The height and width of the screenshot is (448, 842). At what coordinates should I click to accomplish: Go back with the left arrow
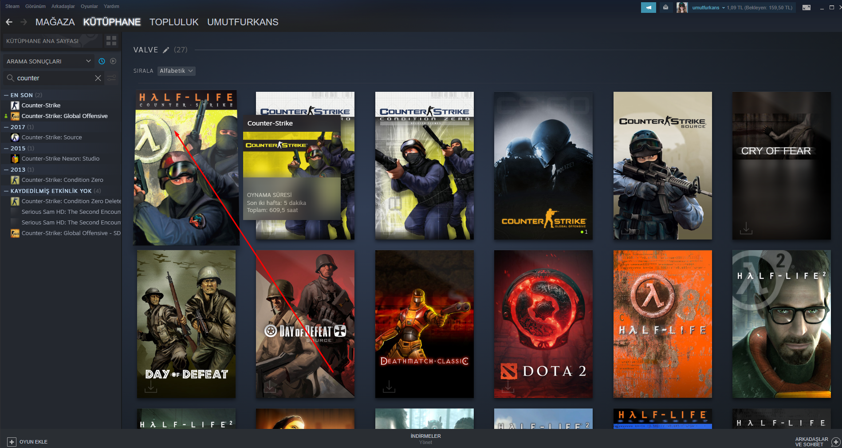click(9, 22)
